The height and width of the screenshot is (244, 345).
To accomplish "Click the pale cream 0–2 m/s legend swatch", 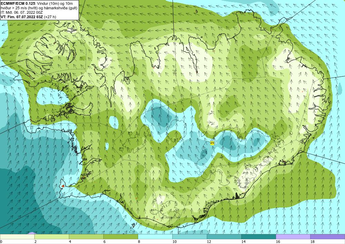I will [17, 236].
